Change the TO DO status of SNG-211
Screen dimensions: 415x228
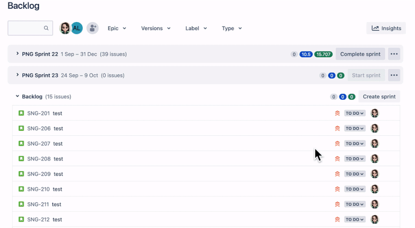[x=355, y=204]
